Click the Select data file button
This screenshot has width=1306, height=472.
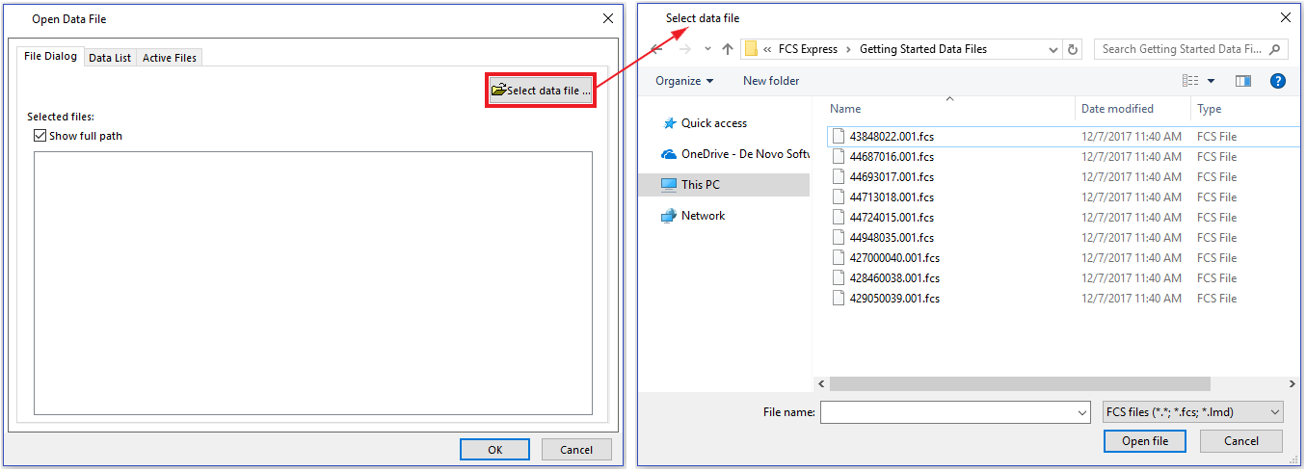(x=540, y=91)
